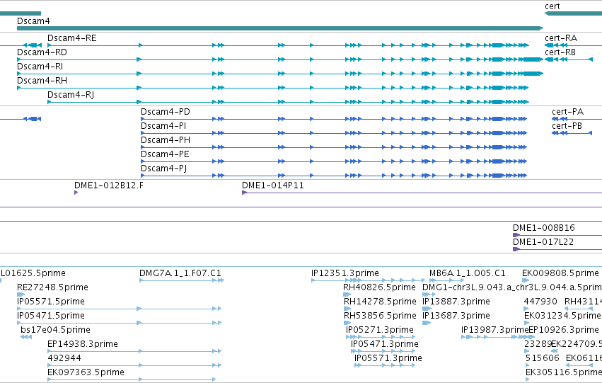Screen dimensions: 602x383
Task: Select protein feature Dscam4-PI
Action: click(x=163, y=126)
